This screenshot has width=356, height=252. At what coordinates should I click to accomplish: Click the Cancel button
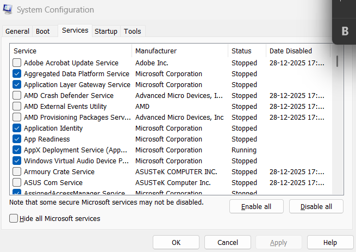coord(228,242)
